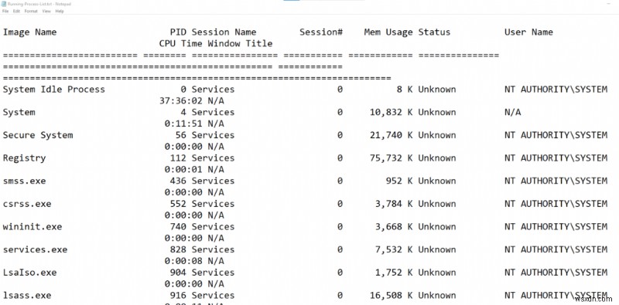
Task: Click the 'CPU Time' header text
Action: [180, 43]
